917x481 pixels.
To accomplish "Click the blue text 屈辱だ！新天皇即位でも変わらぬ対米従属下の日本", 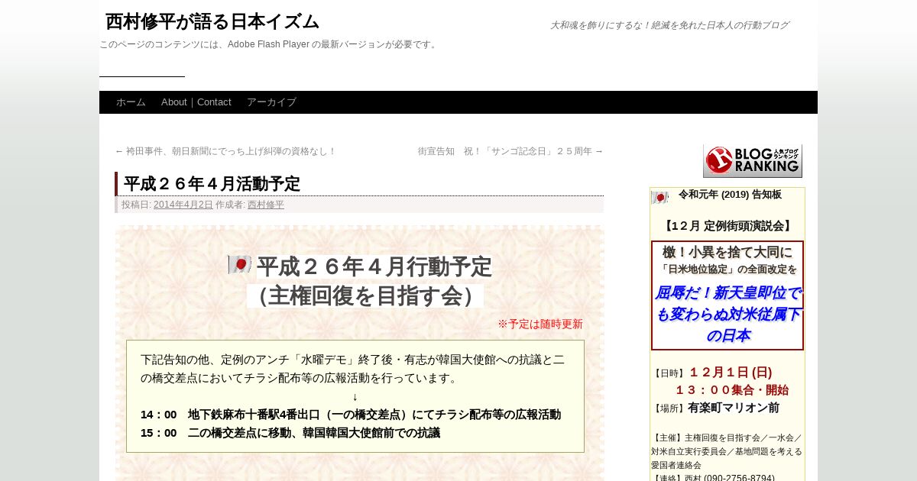I will pos(727,314).
